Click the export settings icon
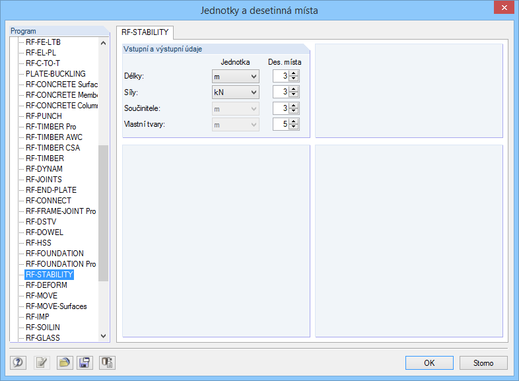 tap(107, 363)
